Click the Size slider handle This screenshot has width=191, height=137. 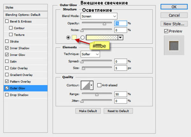83,69
